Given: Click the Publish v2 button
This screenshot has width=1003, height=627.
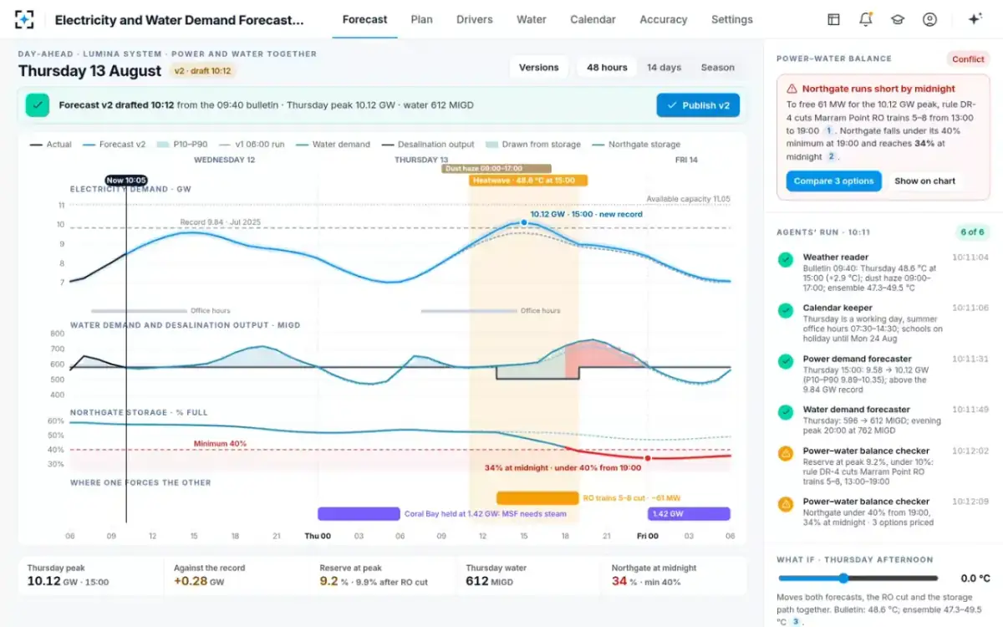Looking at the screenshot, I should (x=698, y=105).
